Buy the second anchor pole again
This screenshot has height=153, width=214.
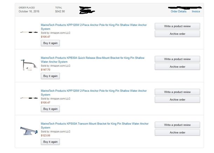coord(50,109)
